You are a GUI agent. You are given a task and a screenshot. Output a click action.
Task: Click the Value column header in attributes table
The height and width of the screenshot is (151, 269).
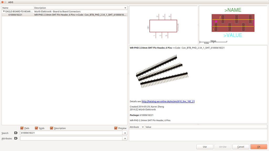coord(206,127)
